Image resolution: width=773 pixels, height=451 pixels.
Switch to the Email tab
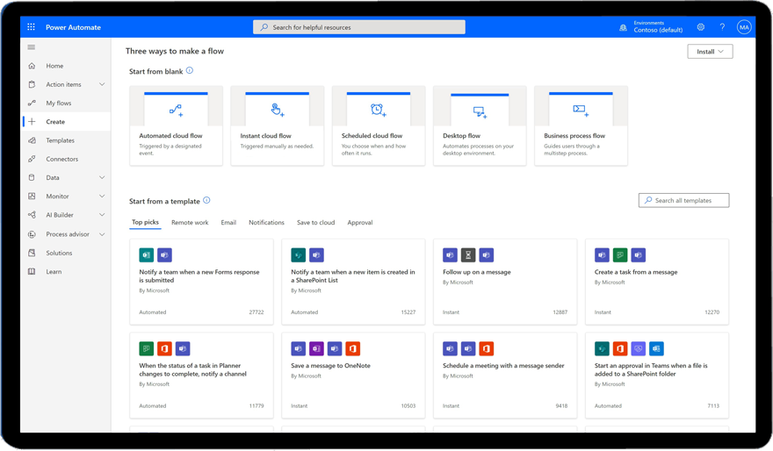[228, 223]
